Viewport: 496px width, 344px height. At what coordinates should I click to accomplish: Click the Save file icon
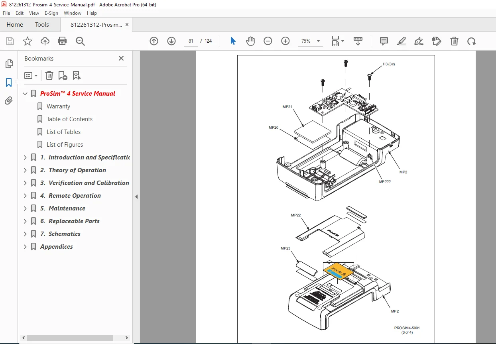tap(10, 41)
